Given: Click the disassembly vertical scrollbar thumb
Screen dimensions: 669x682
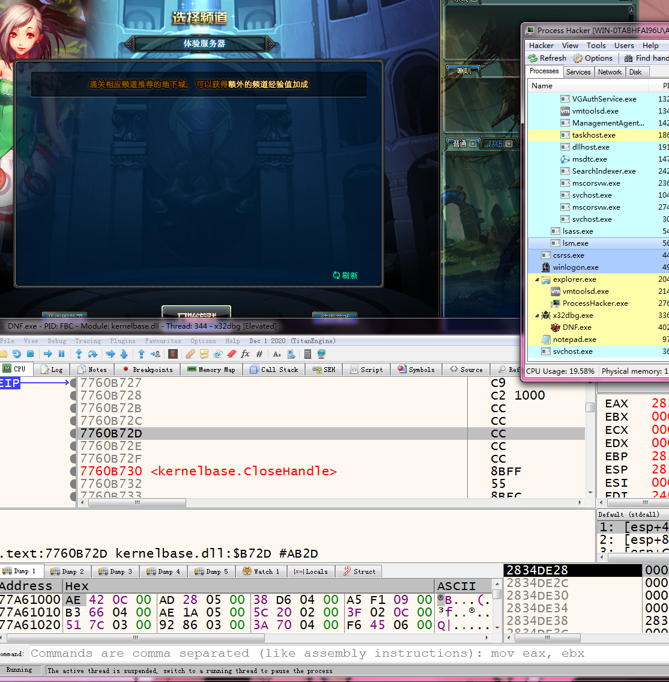Looking at the screenshot, I should click(590, 407).
